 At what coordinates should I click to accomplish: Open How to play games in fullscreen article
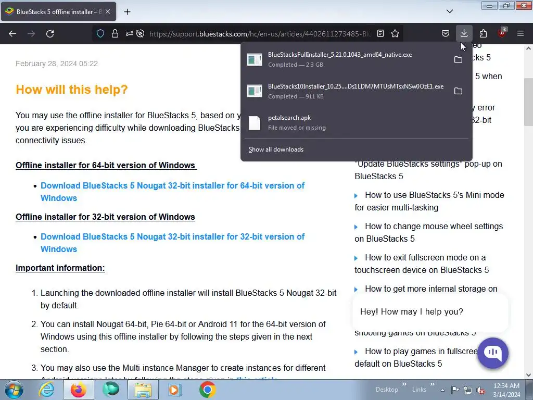[415, 357]
